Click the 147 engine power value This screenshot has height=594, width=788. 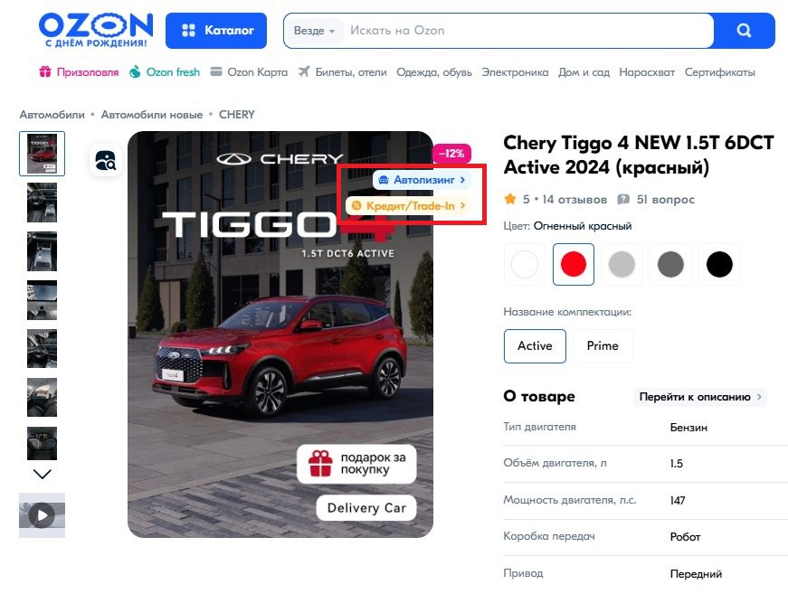pos(678,501)
